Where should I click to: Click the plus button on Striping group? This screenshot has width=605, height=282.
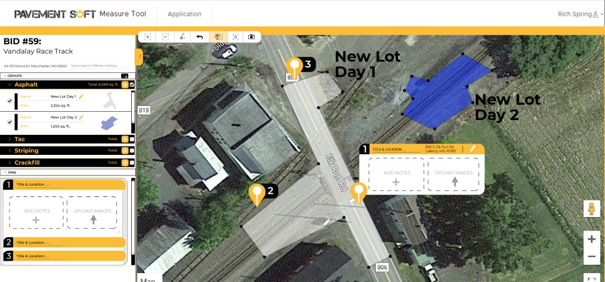[x=125, y=151]
